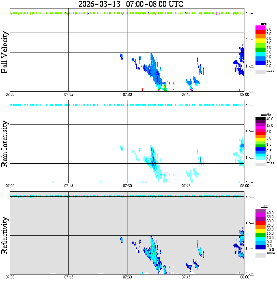The width and height of the screenshot is (277, 283).
Task: Select the dark blue 0.5 swatch in the mm/hr legend
Action: tap(260, 149)
